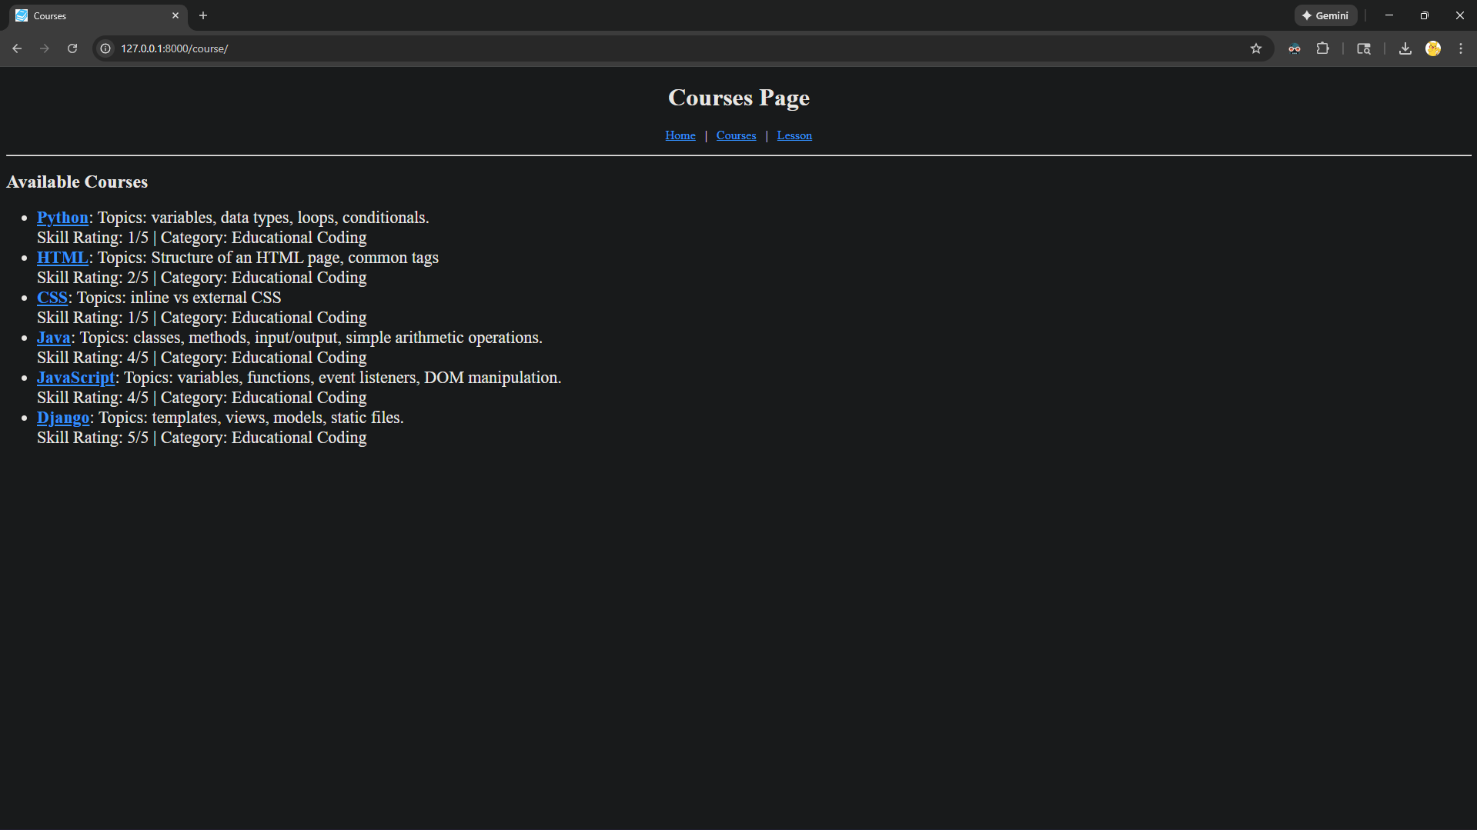The width and height of the screenshot is (1477, 830).
Task: Click the JavaScript course link
Action: [75, 378]
